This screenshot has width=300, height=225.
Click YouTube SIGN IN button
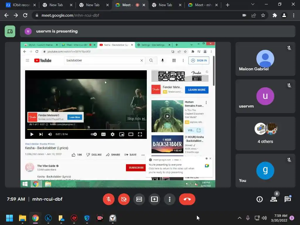(x=199, y=60)
